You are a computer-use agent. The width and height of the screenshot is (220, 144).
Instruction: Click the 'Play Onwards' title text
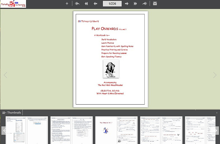click(x=105, y=29)
